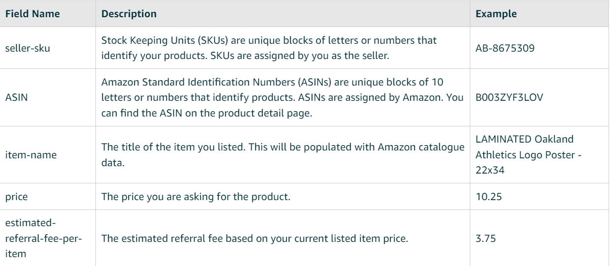The width and height of the screenshot is (610, 266).
Task: Select the seller-sku field name cell
Action: coord(23,47)
